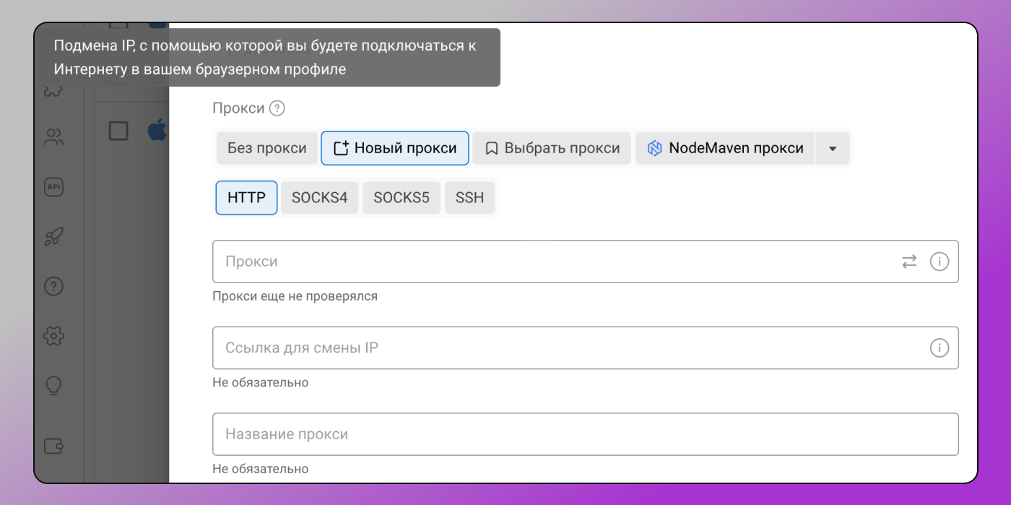The width and height of the screenshot is (1011, 505).
Task: Click info icon in the Прокси field
Action: [939, 262]
